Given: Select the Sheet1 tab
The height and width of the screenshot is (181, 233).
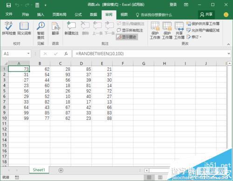Looking at the screenshot, I should (39, 170).
